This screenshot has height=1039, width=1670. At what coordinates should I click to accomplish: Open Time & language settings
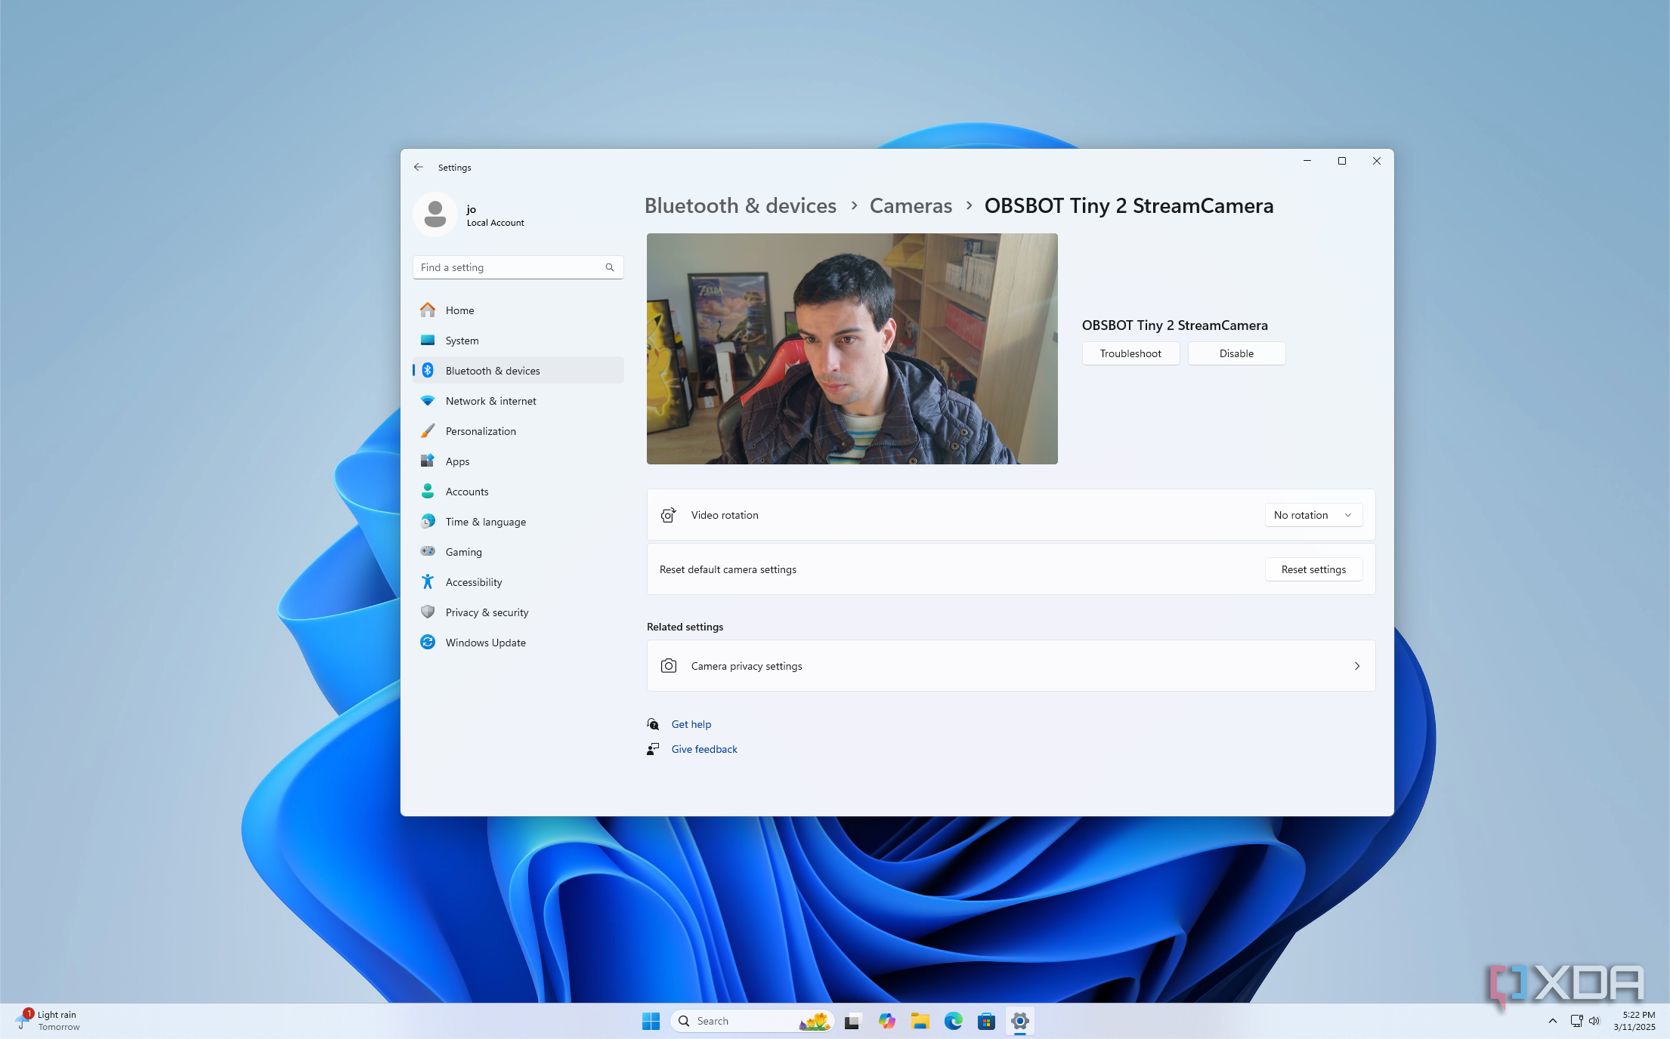518,522
